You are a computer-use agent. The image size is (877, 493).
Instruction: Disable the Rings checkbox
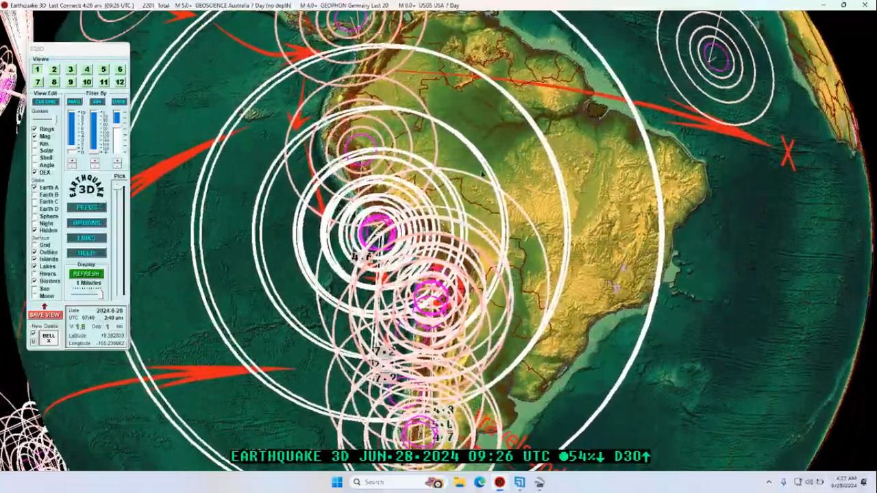35,129
